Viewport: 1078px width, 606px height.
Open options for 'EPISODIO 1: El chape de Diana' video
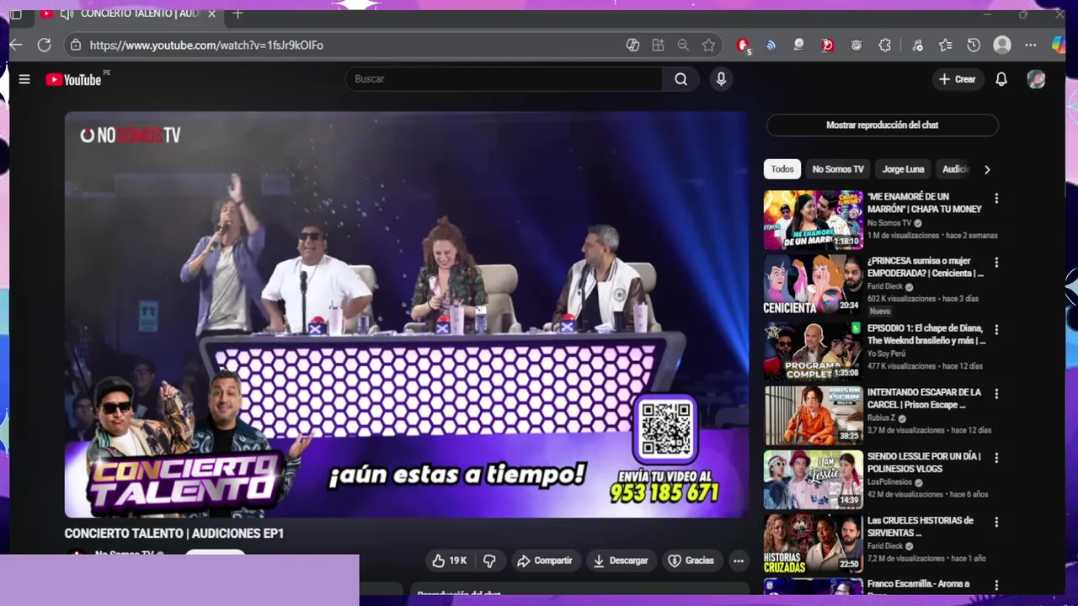[996, 330]
